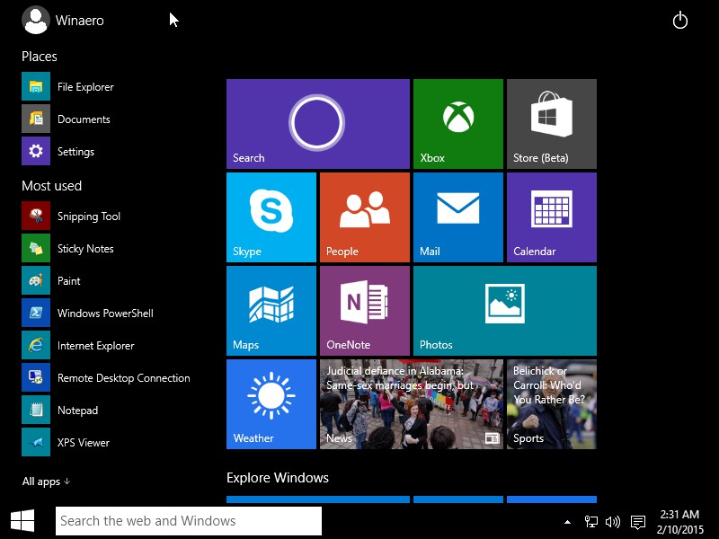The height and width of the screenshot is (539, 719).
Task: Launch Sticky Notes icon
Action: (x=36, y=248)
